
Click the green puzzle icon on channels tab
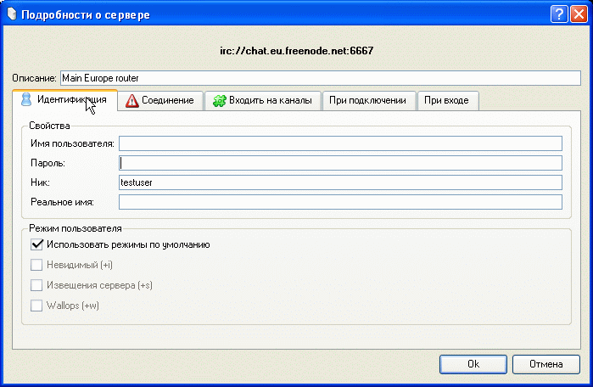click(219, 101)
